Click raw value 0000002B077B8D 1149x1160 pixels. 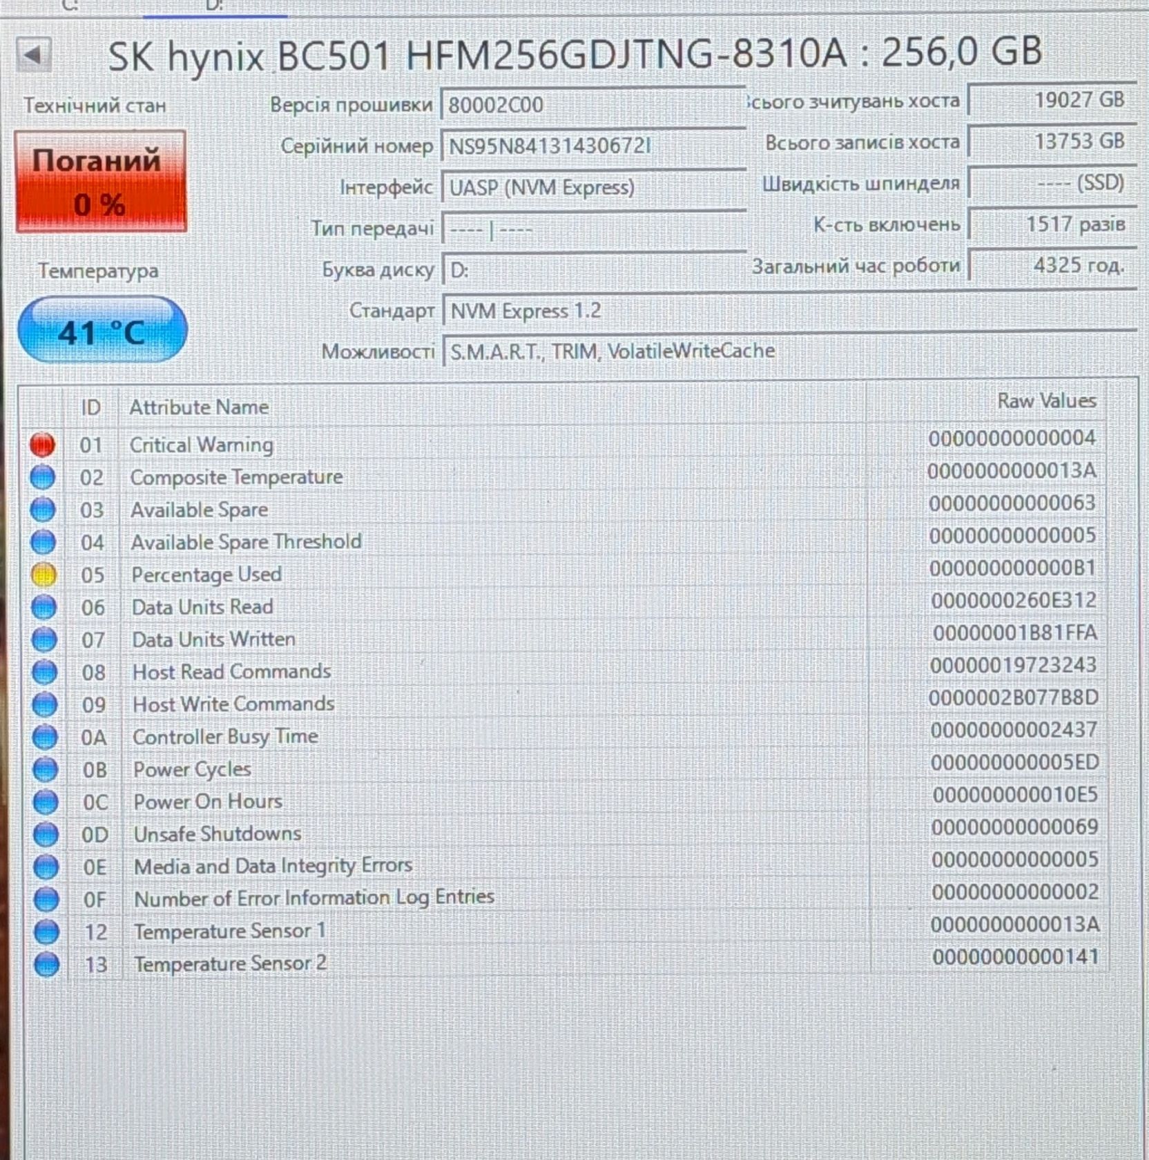(x=1013, y=697)
